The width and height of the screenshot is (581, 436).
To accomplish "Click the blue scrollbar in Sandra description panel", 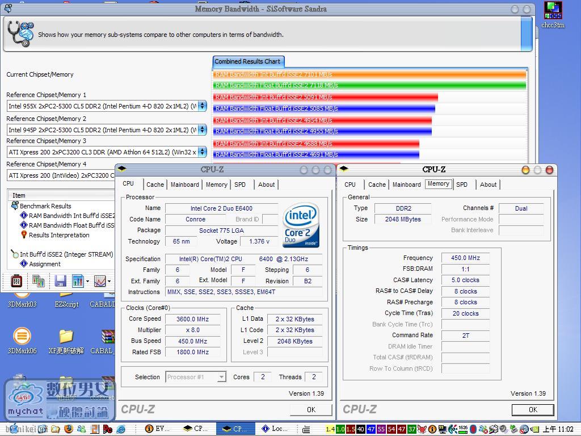I will (526, 34).
